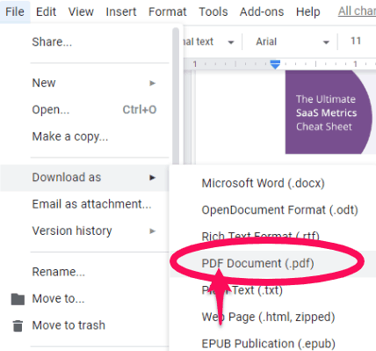The height and width of the screenshot is (351, 376).
Task: Open the Arial font dropdown
Action: (x=293, y=42)
